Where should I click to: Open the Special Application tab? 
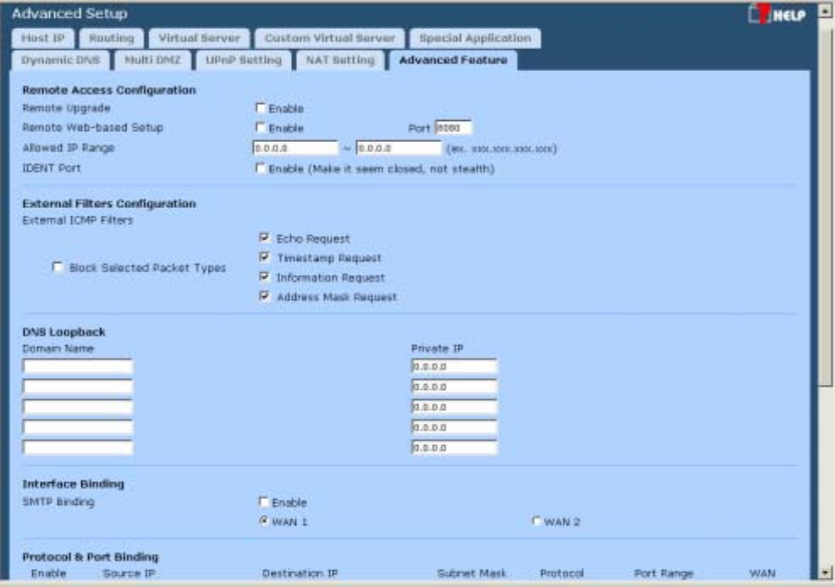[x=475, y=38]
